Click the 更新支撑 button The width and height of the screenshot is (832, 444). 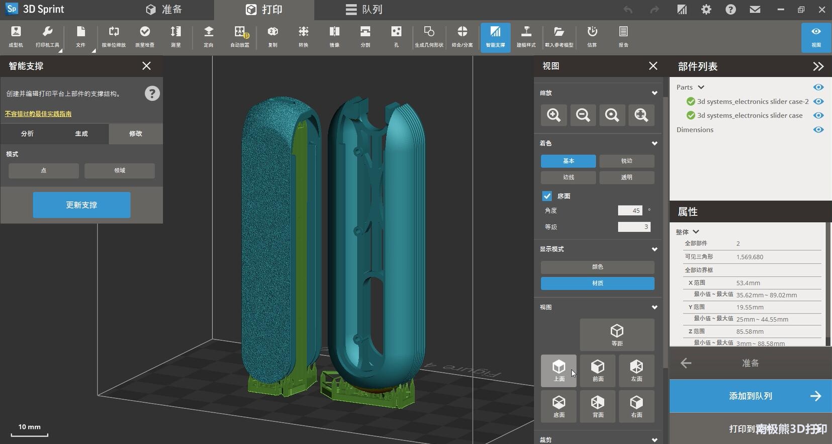point(81,205)
